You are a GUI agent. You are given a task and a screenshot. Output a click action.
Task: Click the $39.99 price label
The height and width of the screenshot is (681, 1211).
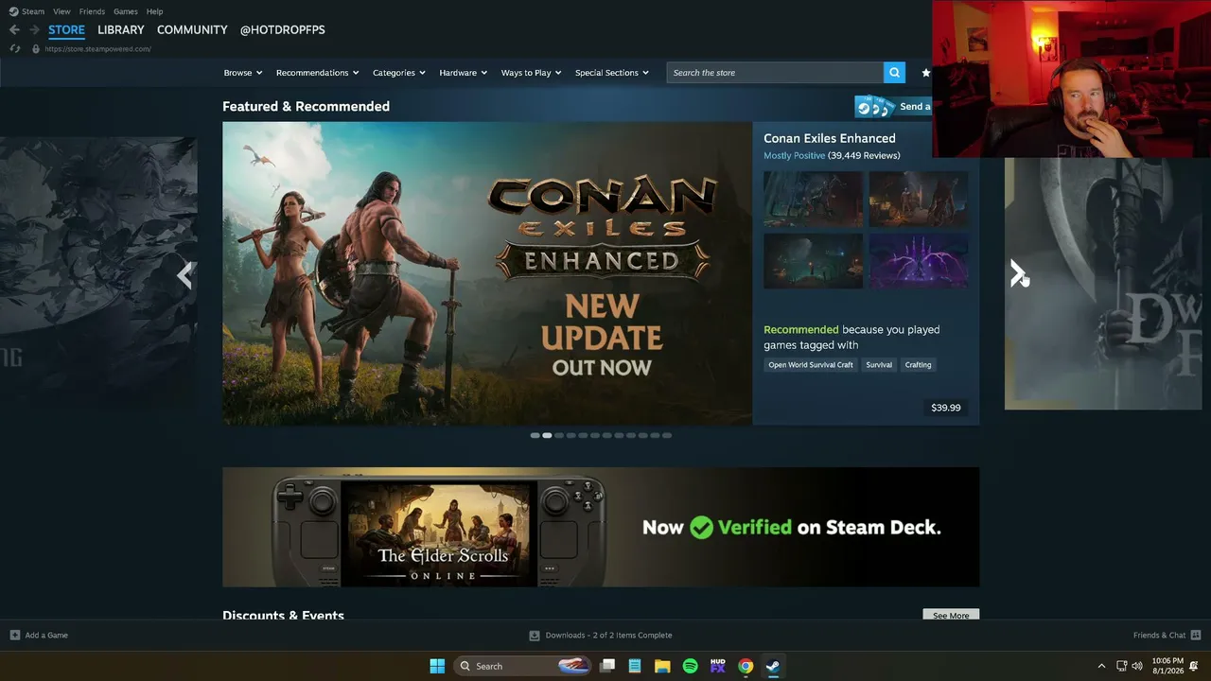945,408
